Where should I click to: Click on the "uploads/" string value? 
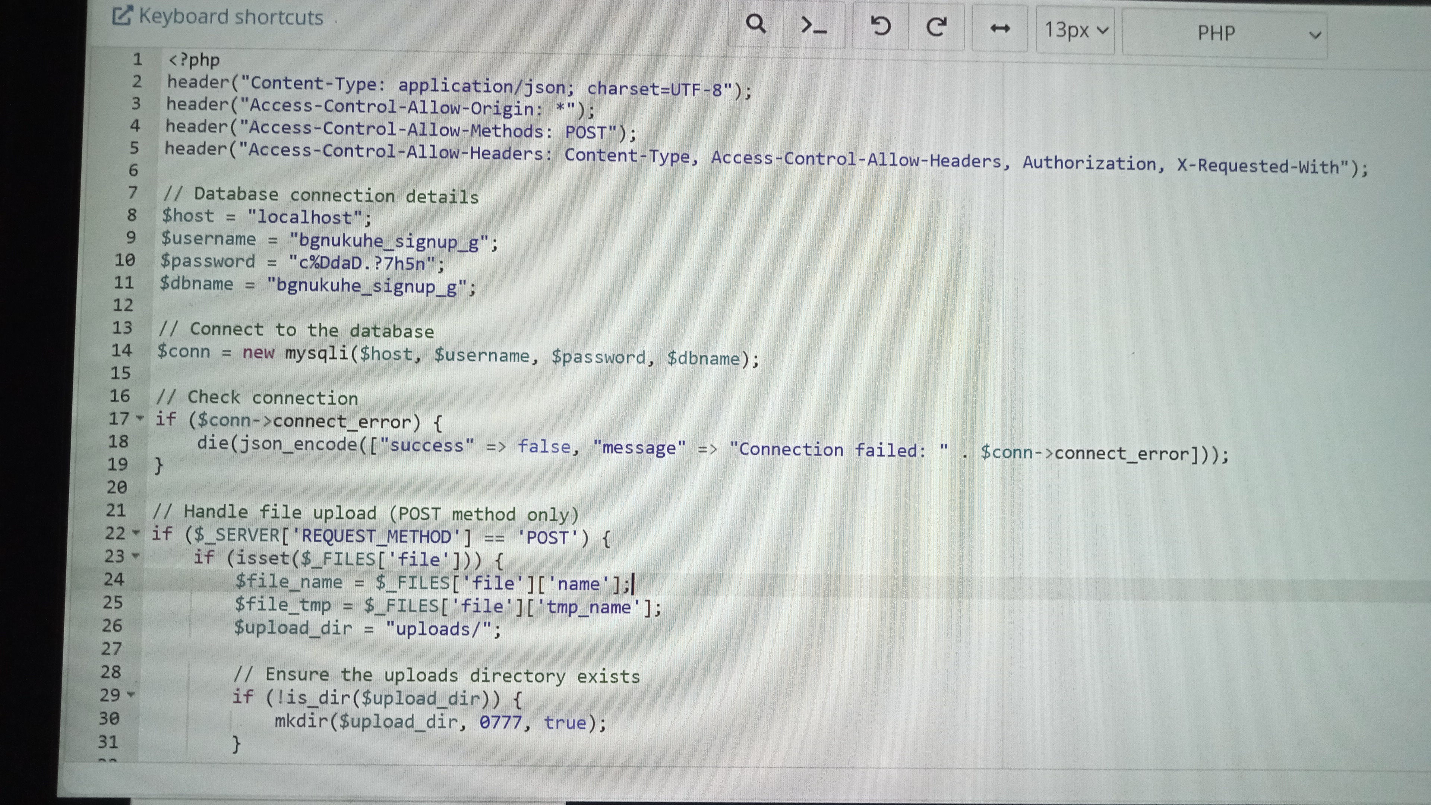pyautogui.click(x=439, y=629)
